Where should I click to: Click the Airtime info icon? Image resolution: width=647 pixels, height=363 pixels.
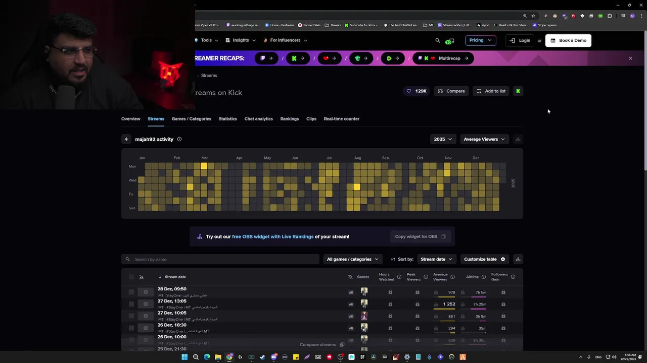click(483, 277)
